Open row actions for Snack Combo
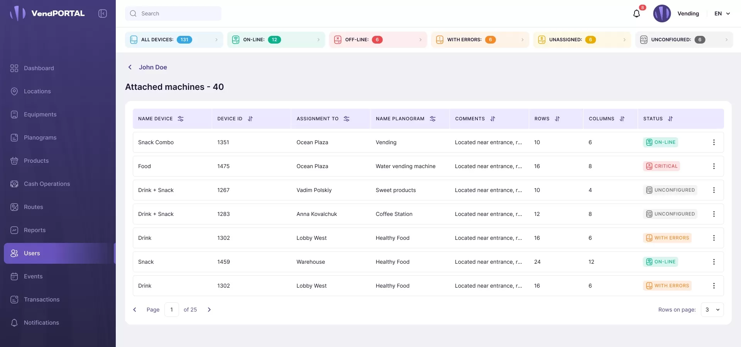741x347 pixels. click(x=714, y=142)
